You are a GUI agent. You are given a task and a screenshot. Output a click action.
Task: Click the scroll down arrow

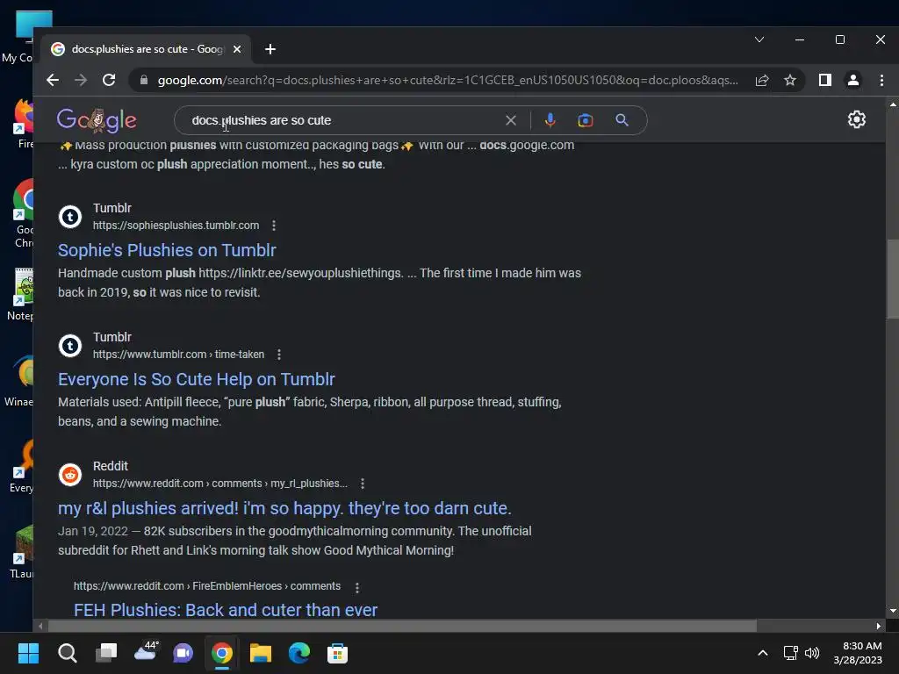pyautogui.click(x=893, y=611)
